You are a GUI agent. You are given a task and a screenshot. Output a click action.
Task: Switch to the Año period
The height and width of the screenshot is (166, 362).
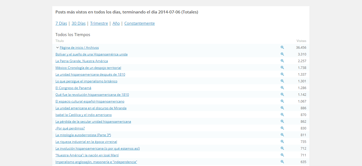116,23
